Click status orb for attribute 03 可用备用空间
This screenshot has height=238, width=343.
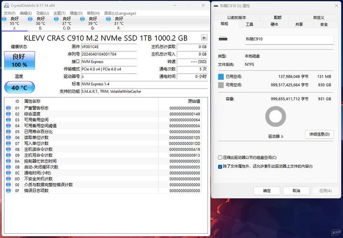pyautogui.click(x=8, y=120)
